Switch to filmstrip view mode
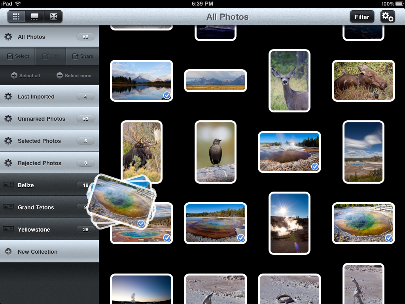Viewport: 405px width, 304px height. coord(35,17)
